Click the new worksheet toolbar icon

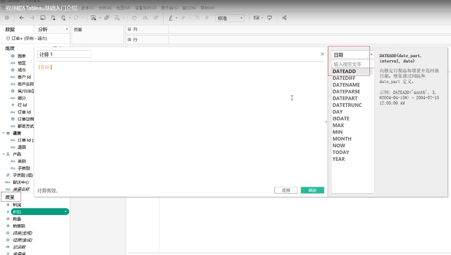[93, 18]
